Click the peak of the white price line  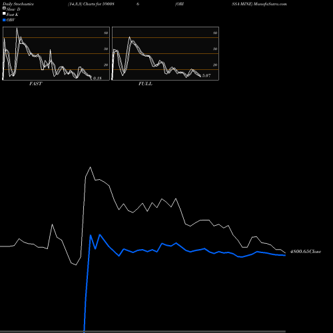(90, 167)
